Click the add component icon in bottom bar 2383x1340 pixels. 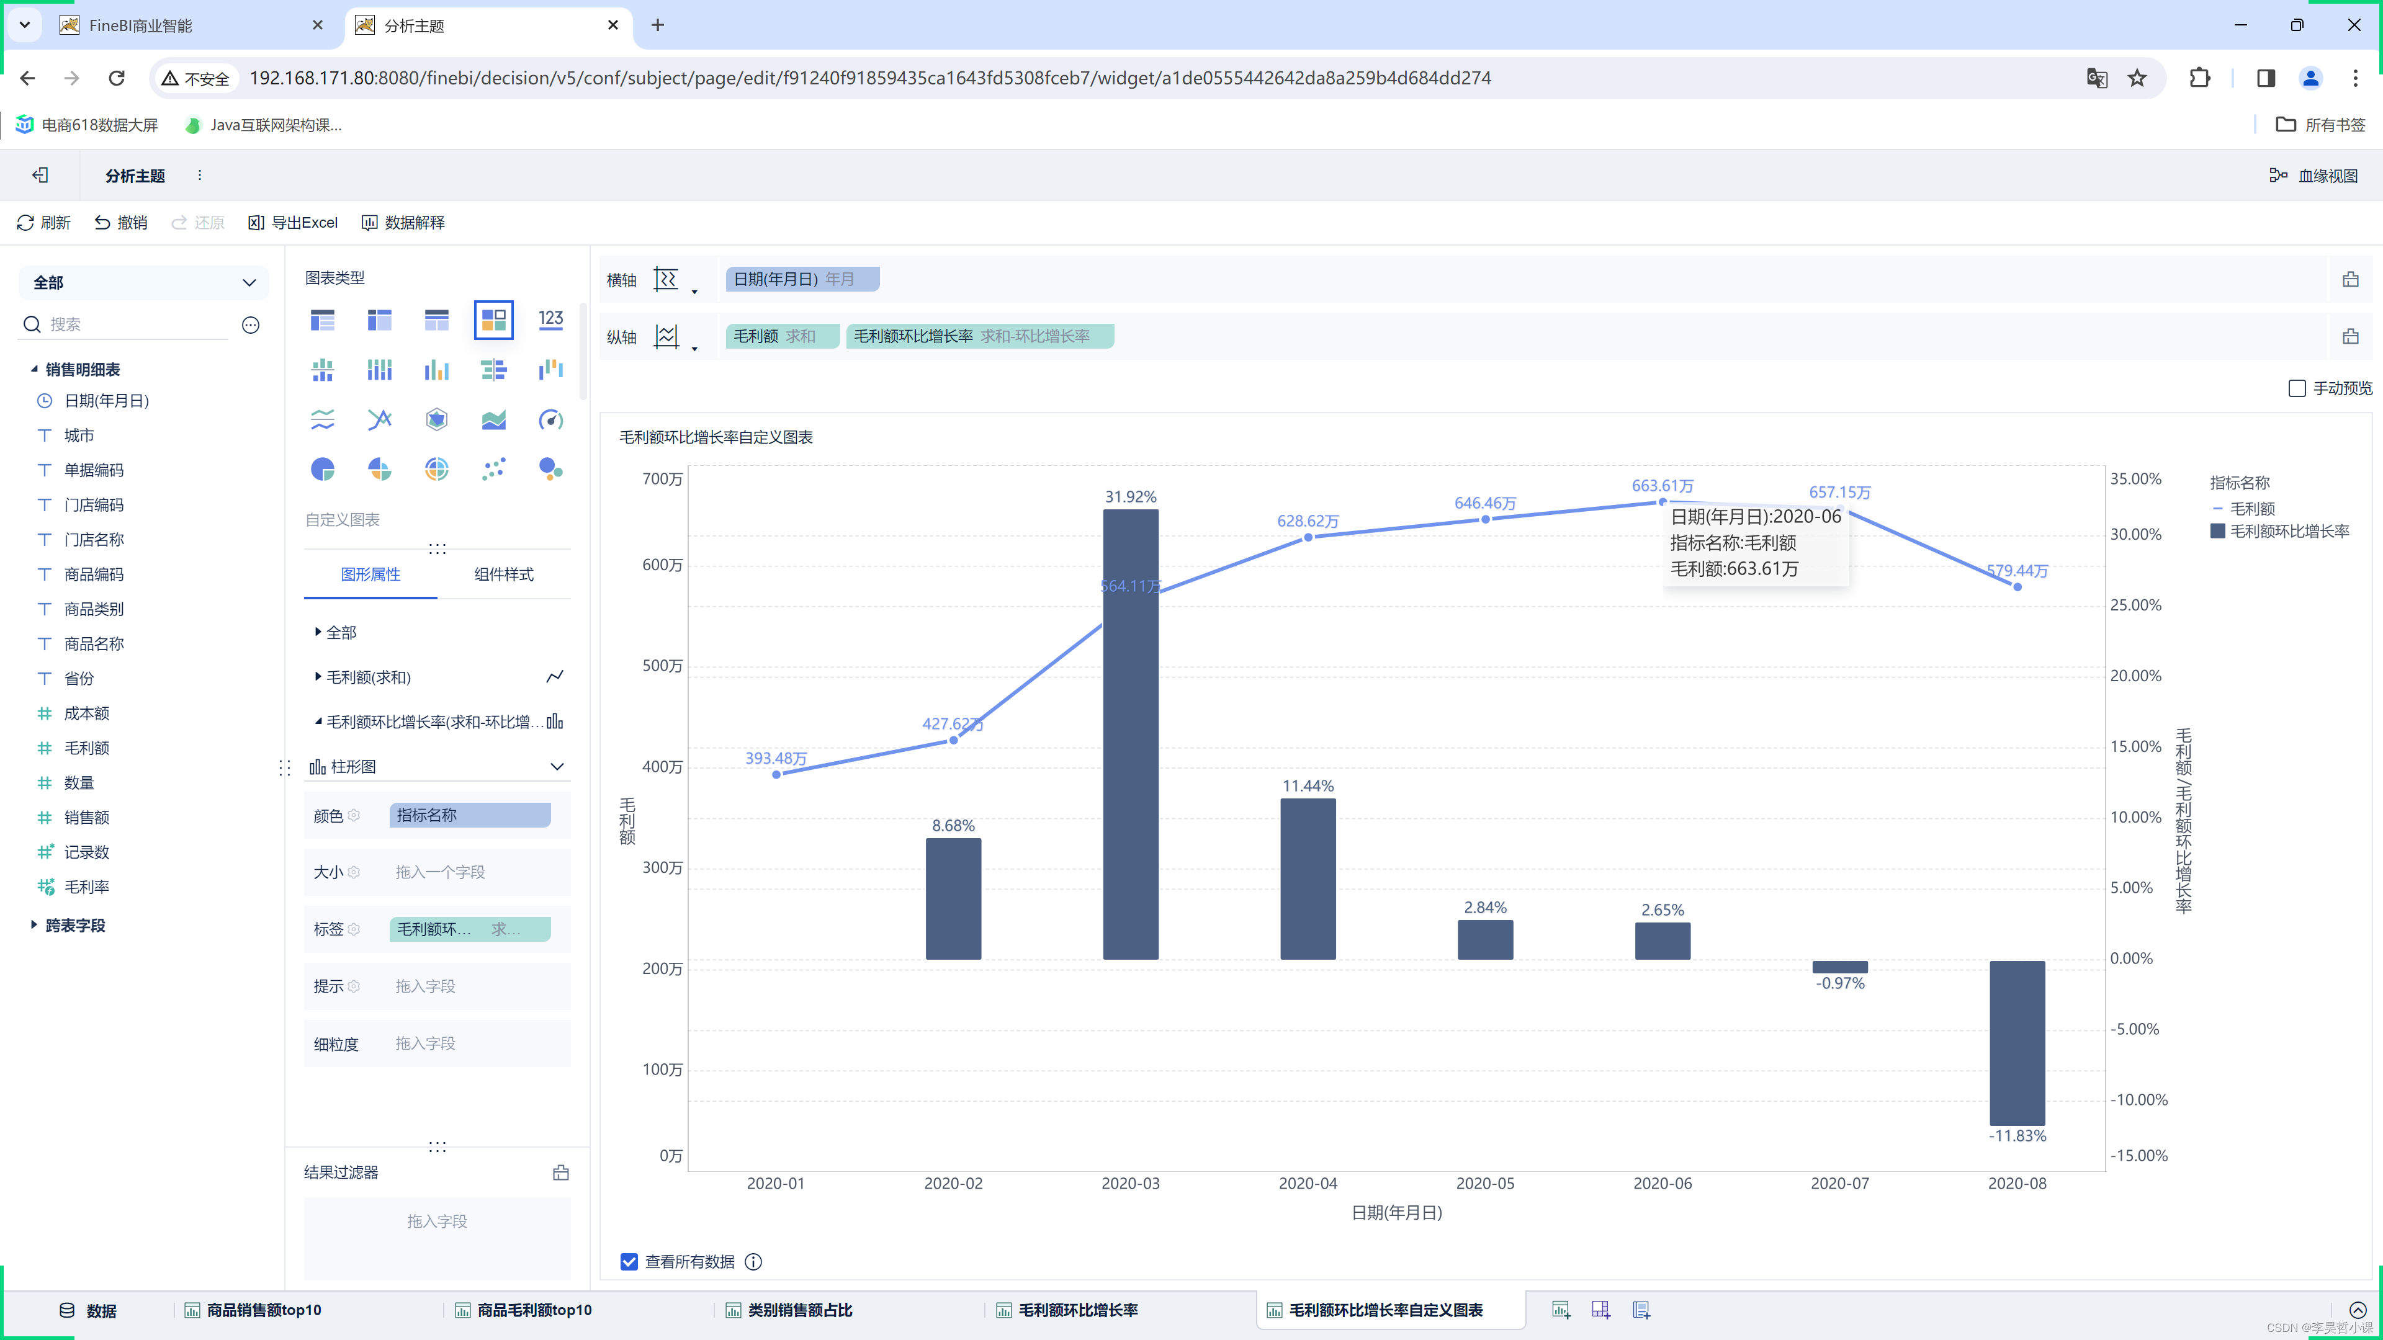click(1561, 1310)
